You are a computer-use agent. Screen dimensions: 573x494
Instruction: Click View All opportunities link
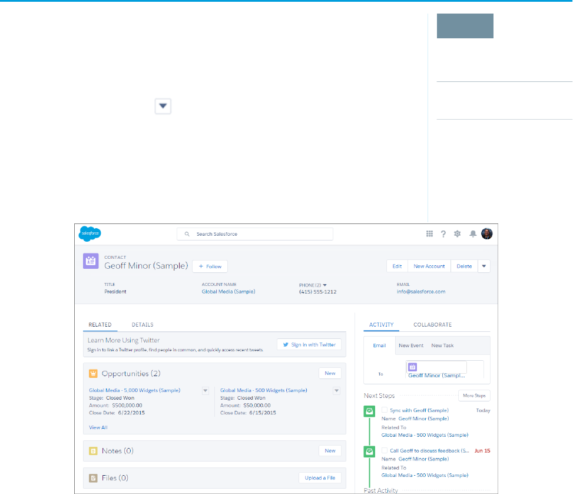coord(98,427)
